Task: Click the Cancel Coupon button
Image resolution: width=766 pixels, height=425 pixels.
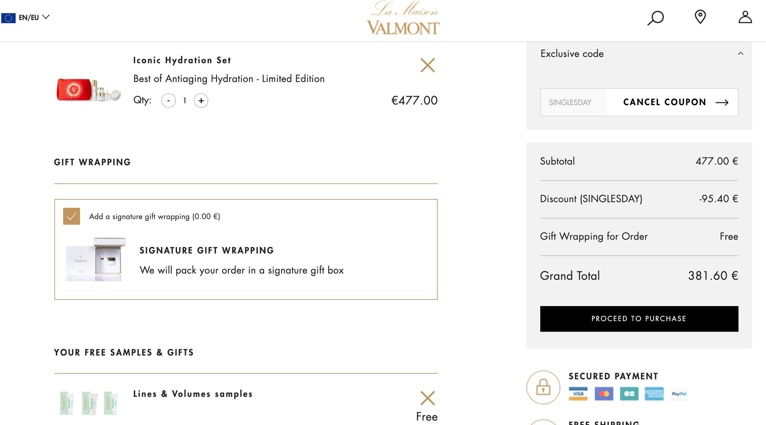Action: [x=675, y=102]
